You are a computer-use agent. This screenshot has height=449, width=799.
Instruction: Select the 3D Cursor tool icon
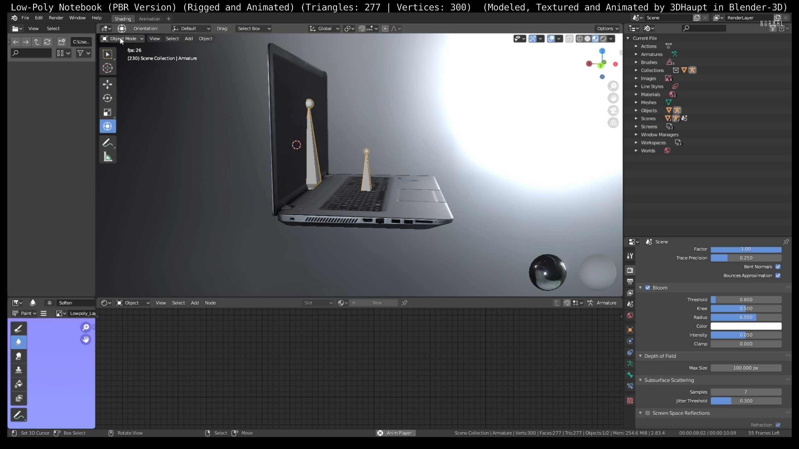point(108,68)
